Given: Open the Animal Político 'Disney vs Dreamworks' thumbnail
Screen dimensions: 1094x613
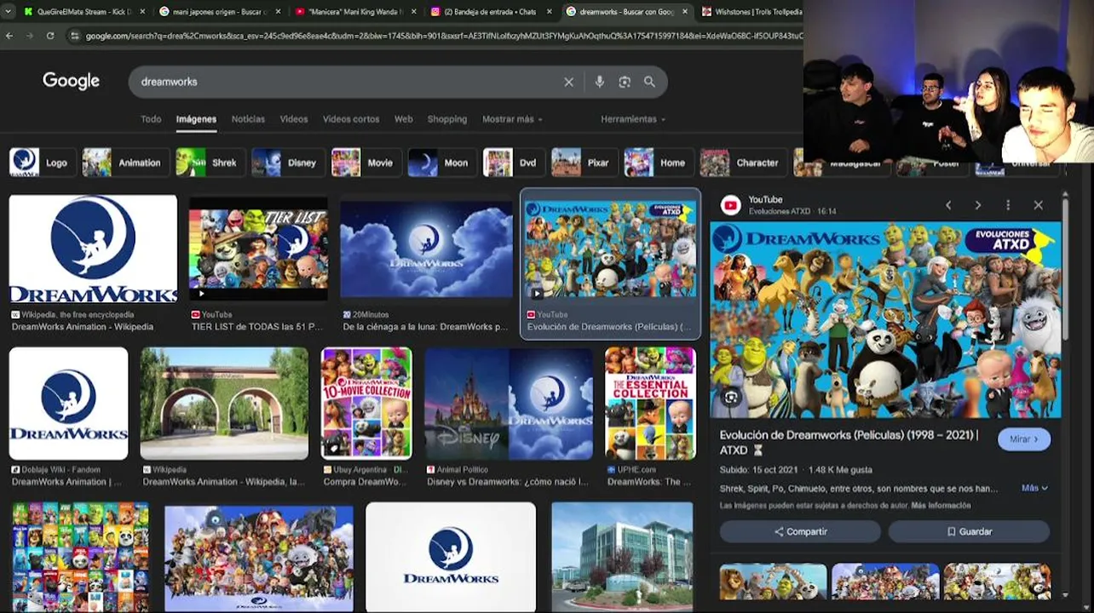Looking at the screenshot, I should tap(509, 404).
